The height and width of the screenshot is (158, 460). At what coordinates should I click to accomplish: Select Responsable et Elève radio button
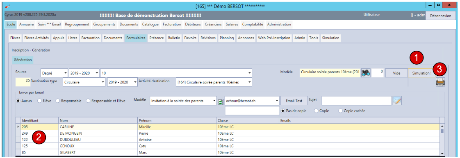[88, 101]
